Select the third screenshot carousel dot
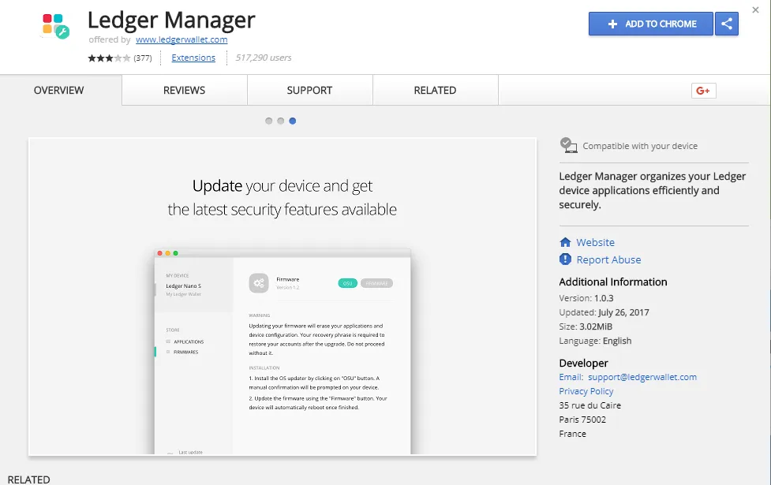The image size is (771, 485). pos(293,121)
